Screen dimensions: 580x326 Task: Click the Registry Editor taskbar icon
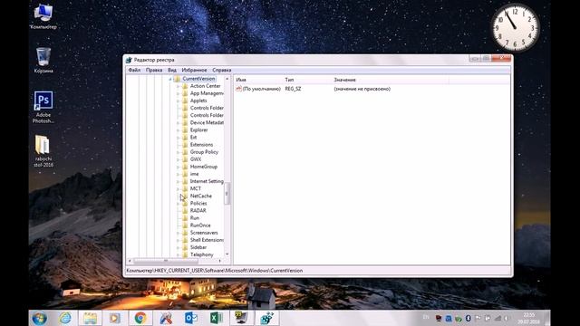(267, 318)
